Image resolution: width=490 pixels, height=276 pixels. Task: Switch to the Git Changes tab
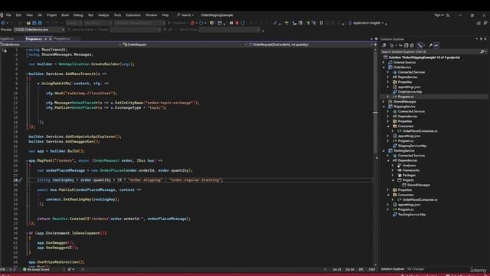[416, 269]
